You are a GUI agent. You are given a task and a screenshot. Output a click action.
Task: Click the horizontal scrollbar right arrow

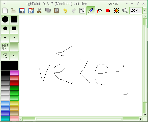(x=141, y=119)
